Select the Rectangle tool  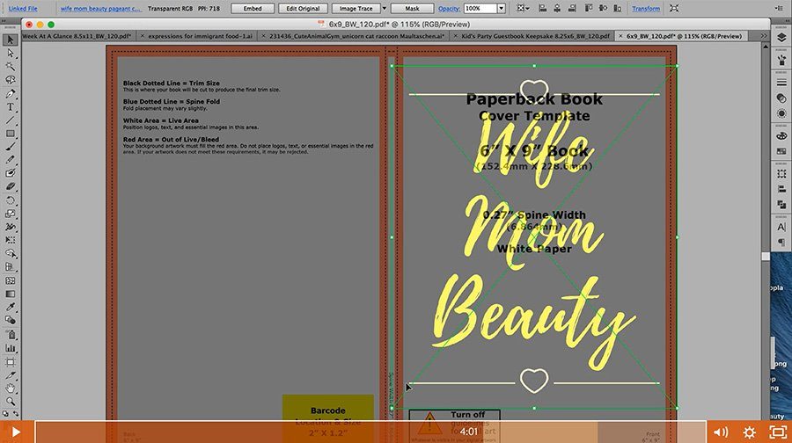[10, 134]
